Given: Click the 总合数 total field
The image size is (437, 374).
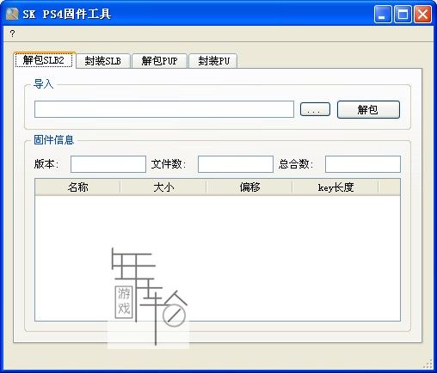Looking at the screenshot, I should pos(363,164).
